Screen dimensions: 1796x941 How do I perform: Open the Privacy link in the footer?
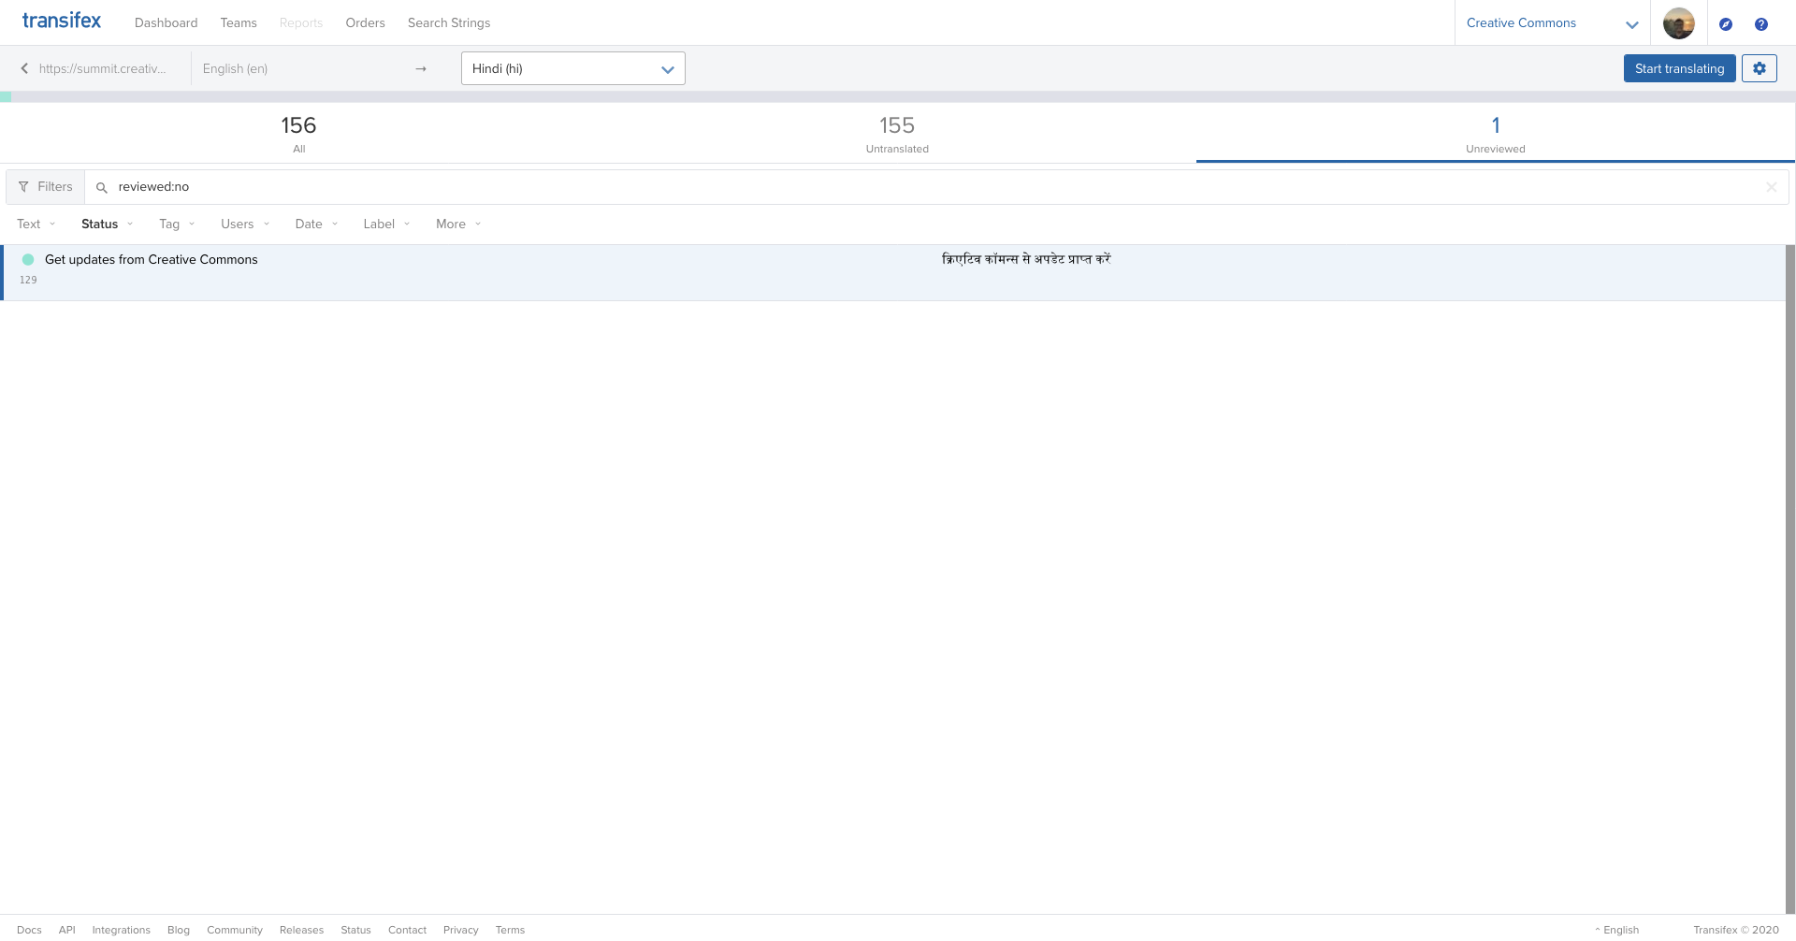click(x=460, y=929)
